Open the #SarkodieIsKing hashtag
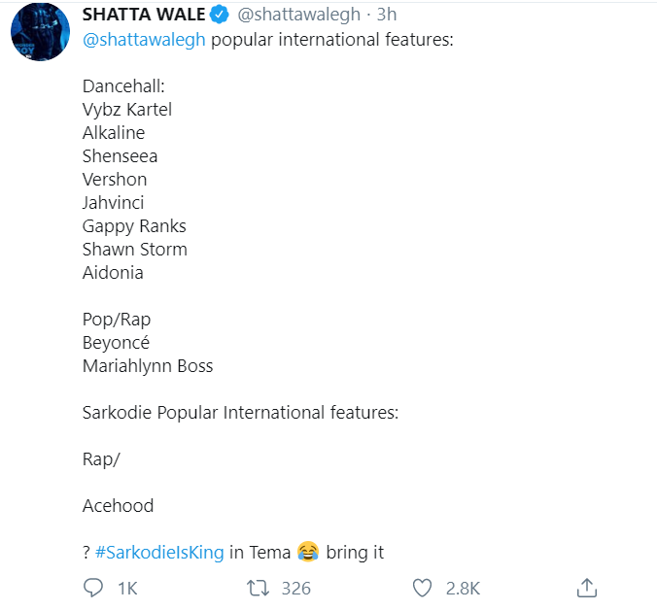This screenshot has width=657, height=610. pyautogui.click(x=160, y=553)
